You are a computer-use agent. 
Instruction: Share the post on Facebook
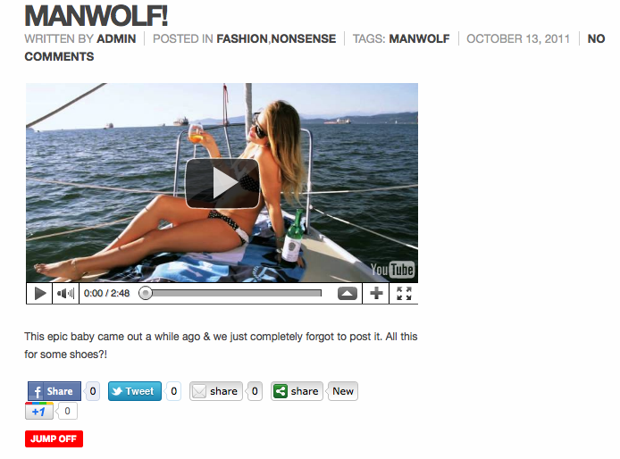(x=54, y=391)
